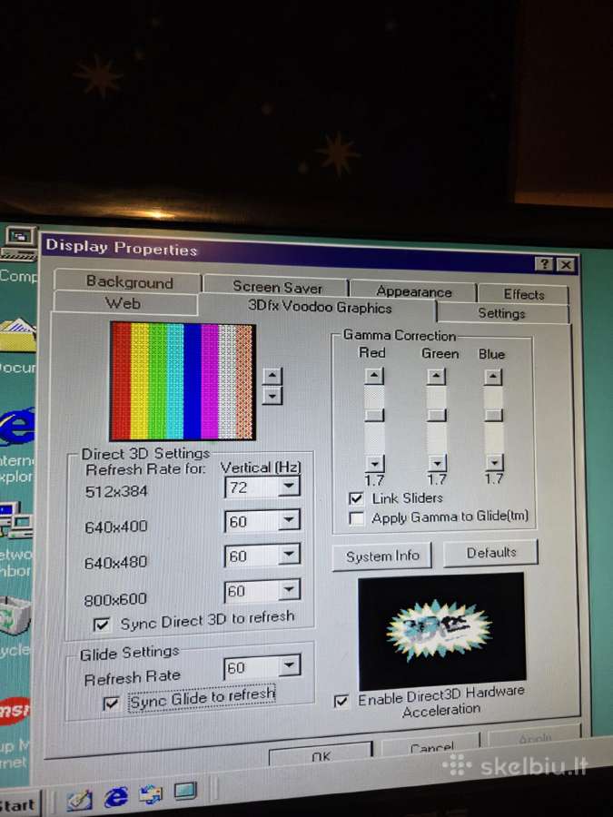Screen dimensions: 613x817
Task: Move color bar test pattern up arrow
Action: coord(272,376)
